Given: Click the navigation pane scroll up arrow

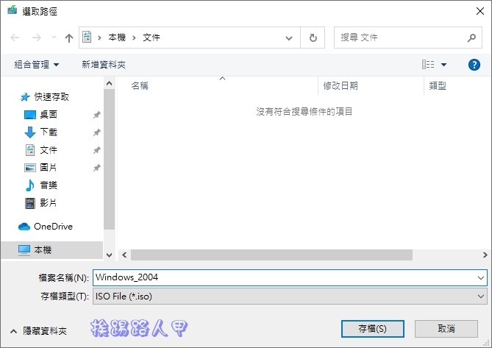Looking at the screenshot, I should (x=109, y=83).
